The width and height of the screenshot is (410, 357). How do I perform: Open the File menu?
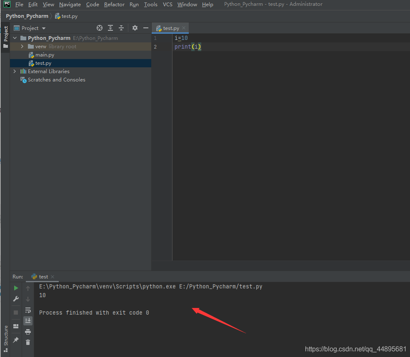(x=19, y=5)
